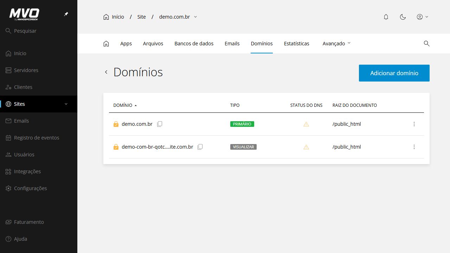Click the DNS warning icon for demo.com.br

[x=306, y=124]
